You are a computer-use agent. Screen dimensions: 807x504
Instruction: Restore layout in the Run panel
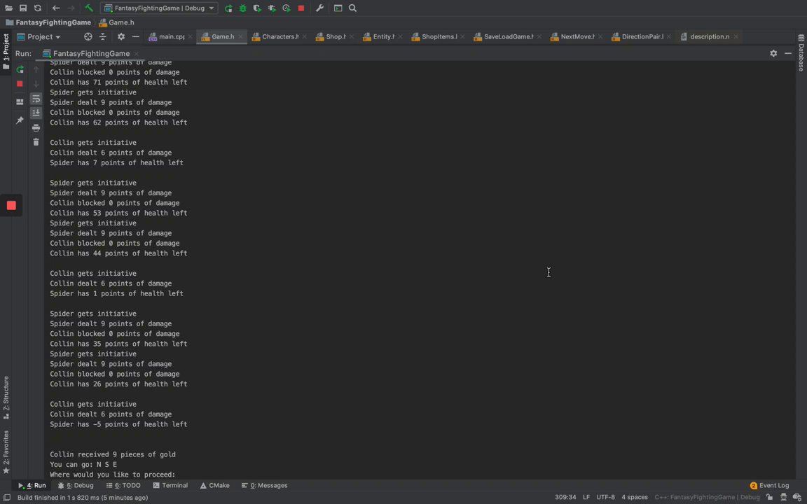20,101
